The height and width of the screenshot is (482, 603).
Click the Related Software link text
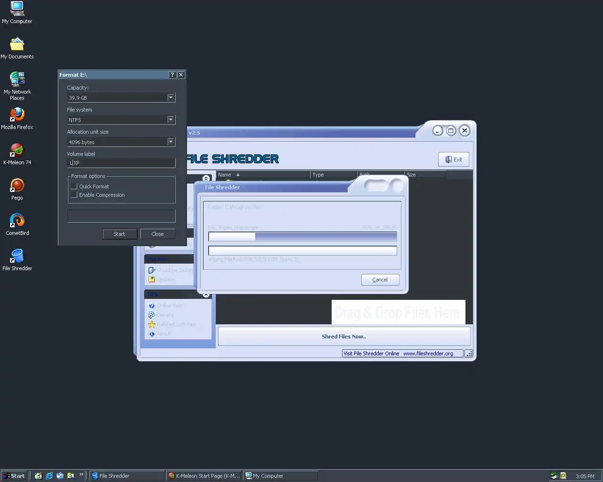pos(177,324)
